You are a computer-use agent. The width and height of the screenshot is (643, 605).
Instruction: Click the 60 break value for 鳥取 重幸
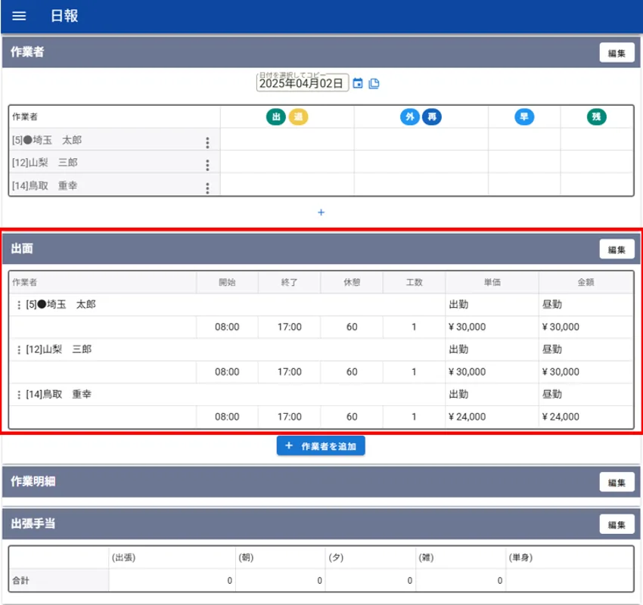point(352,417)
